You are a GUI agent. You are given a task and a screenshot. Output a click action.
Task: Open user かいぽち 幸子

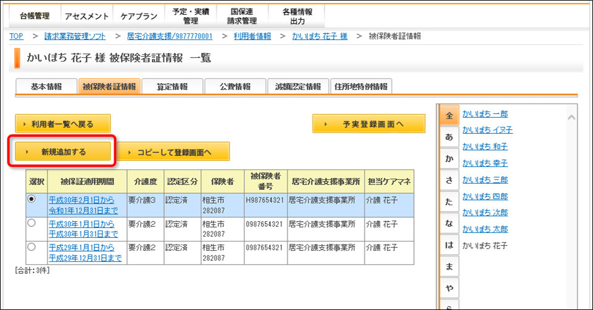(x=485, y=163)
